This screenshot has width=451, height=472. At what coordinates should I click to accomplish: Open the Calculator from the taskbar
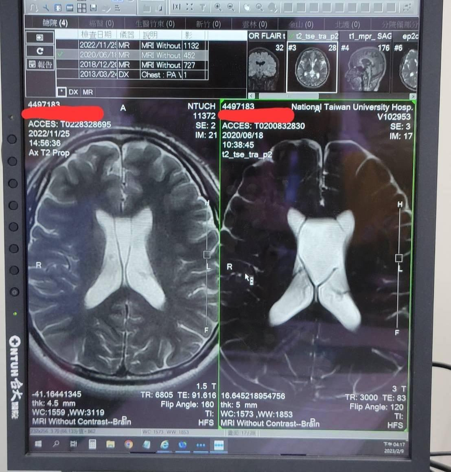click(92, 444)
